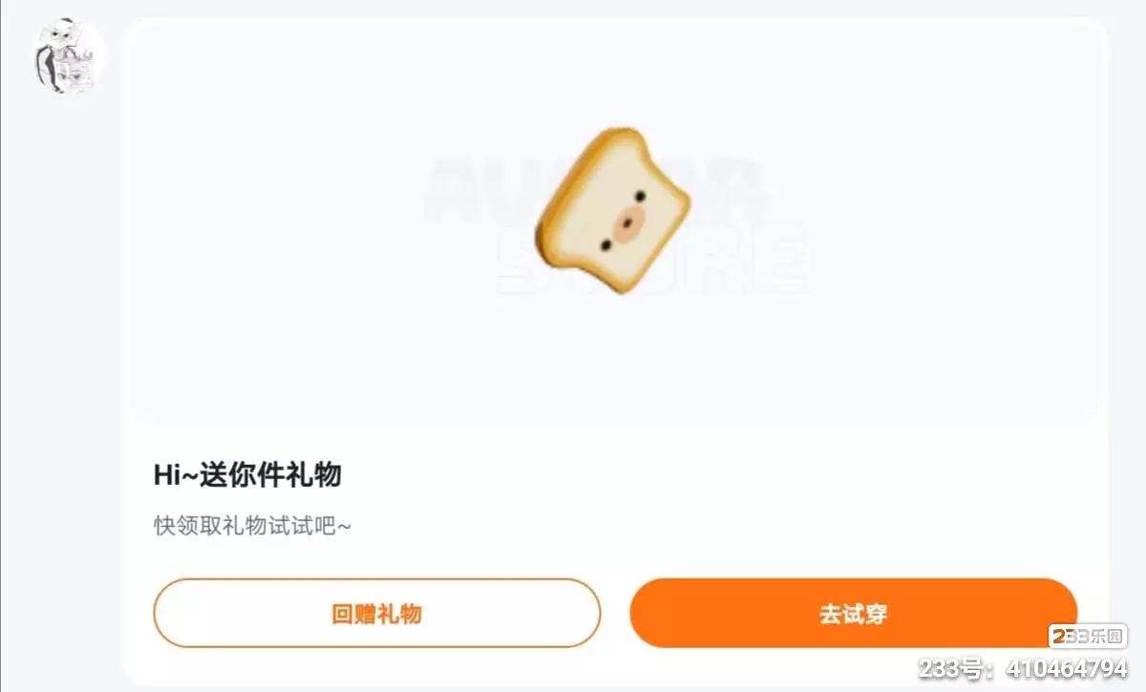Click the 回赠礼物 button

[x=376, y=613]
